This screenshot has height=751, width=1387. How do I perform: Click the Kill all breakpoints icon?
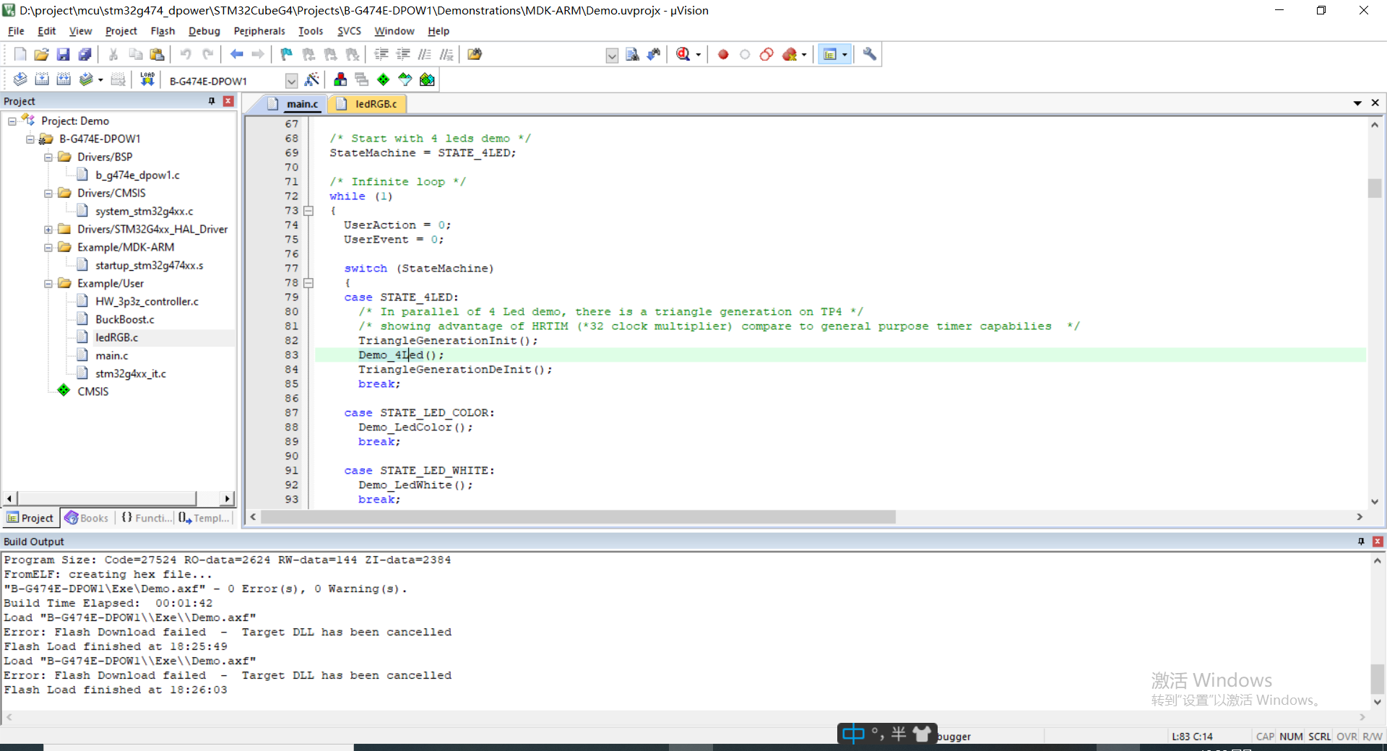click(x=790, y=54)
